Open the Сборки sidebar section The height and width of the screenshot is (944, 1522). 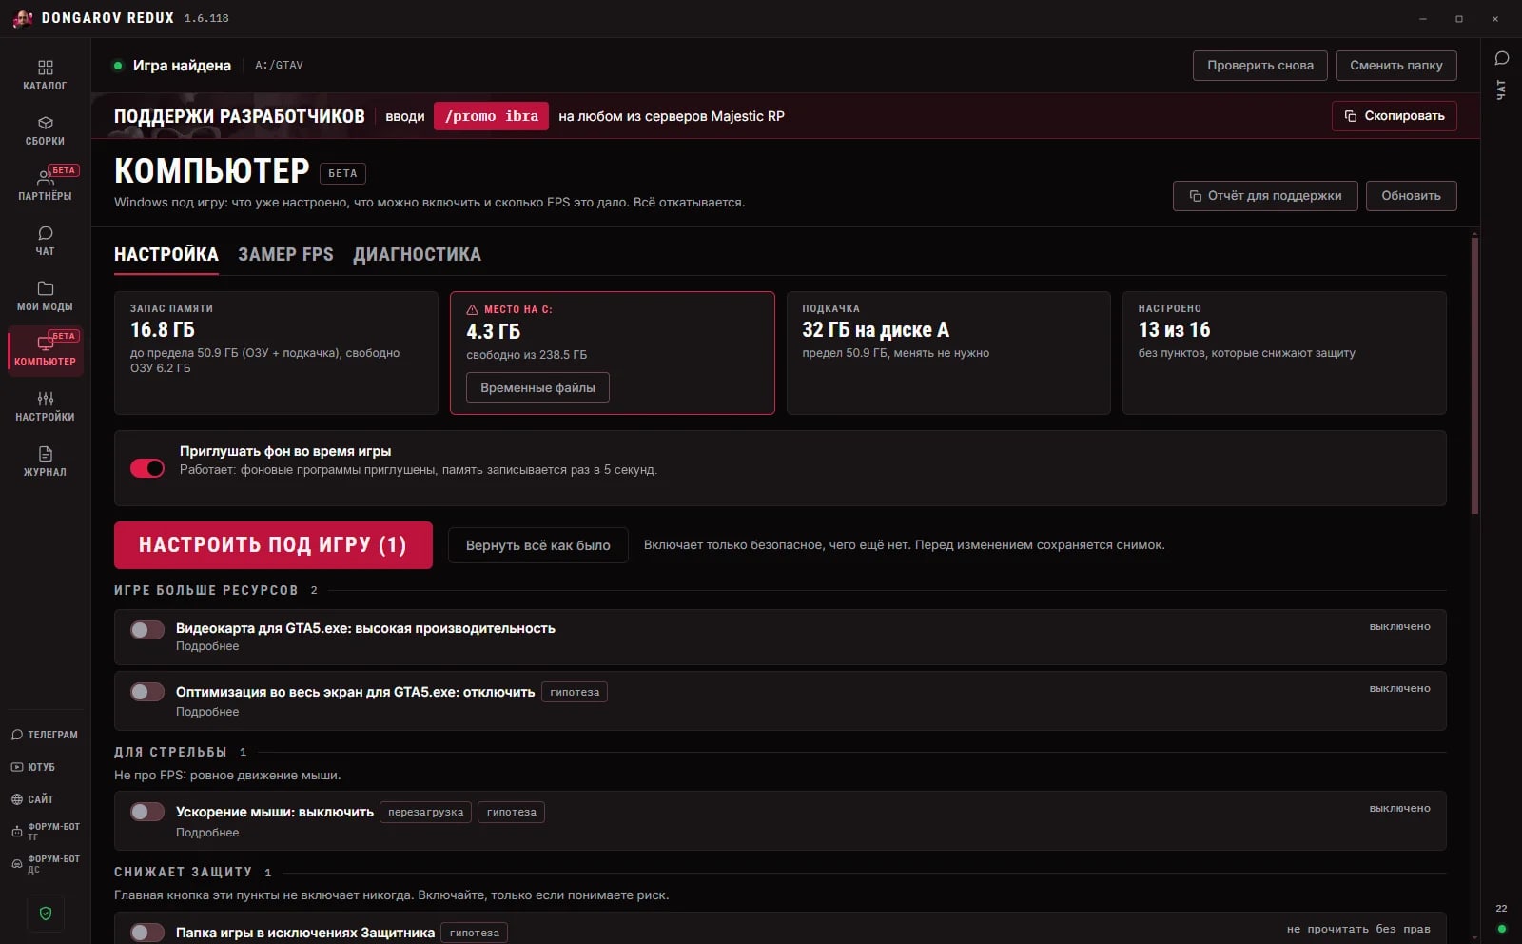[x=45, y=130]
